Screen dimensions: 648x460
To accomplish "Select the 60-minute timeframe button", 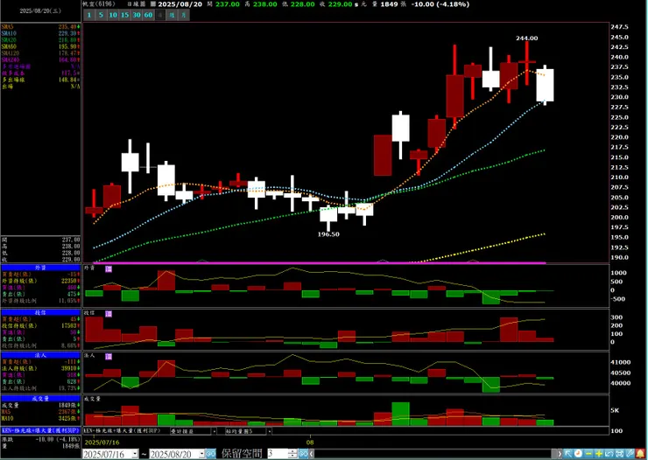I will click(148, 15).
